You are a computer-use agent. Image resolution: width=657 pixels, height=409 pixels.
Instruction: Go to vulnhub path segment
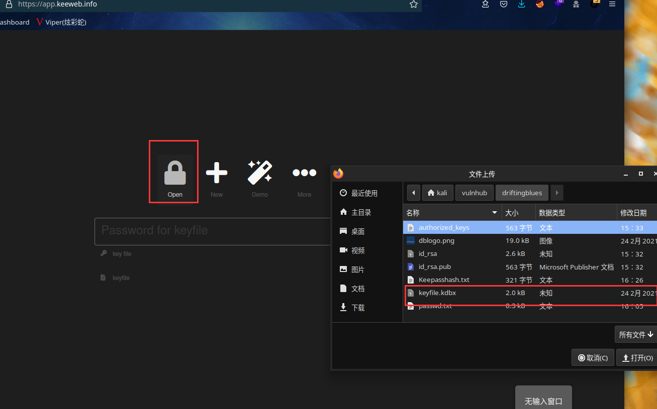click(x=475, y=193)
